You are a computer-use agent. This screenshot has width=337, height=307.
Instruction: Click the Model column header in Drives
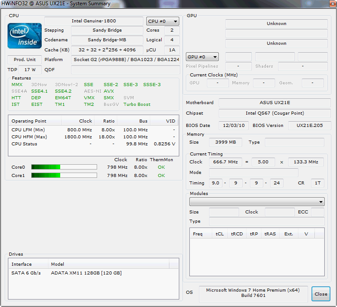109,264
